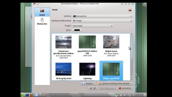Click the pin button in the title bar
Screen dimensions: 172x97
38,4
